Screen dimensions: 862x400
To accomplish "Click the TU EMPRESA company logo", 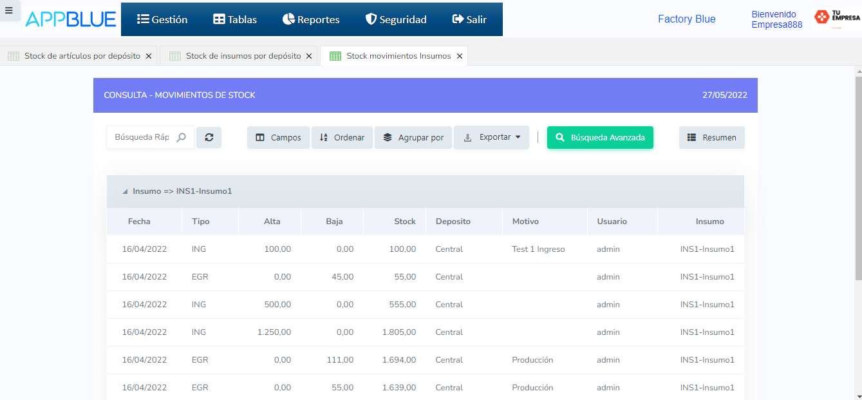I will 837,17.
